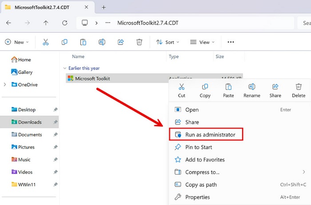This screenshot has width=311, height=205.
Task: Expand the Compress to submenu arrow
Action: pos(303,172)
